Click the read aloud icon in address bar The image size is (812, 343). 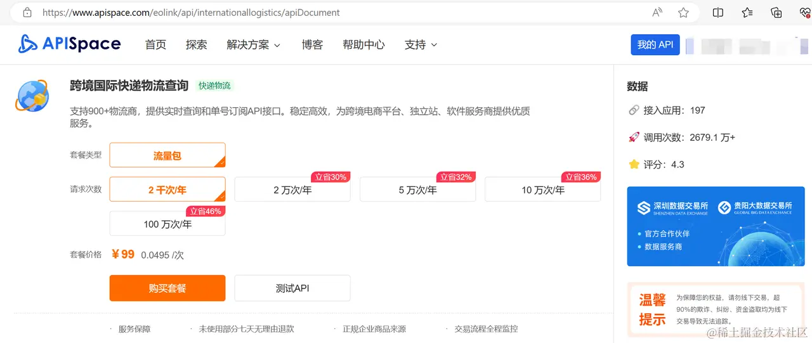tap(657, 12)
